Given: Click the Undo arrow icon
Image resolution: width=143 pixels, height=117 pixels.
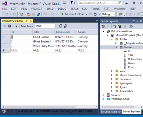Looking at the screenshot, I should point(45,14).
